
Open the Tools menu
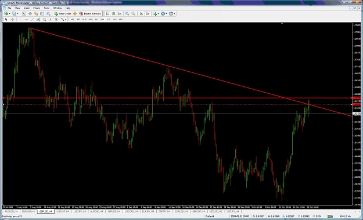(46, 8)
